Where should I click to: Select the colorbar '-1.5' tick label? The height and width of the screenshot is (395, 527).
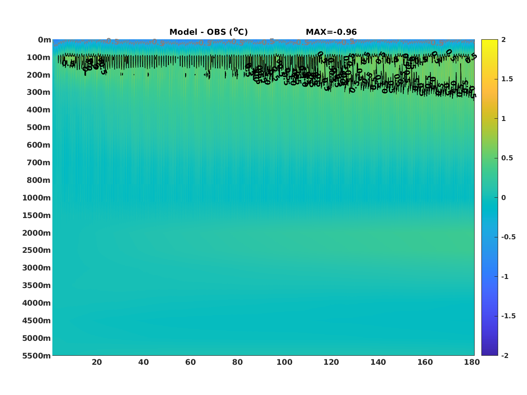click(508, 316)
